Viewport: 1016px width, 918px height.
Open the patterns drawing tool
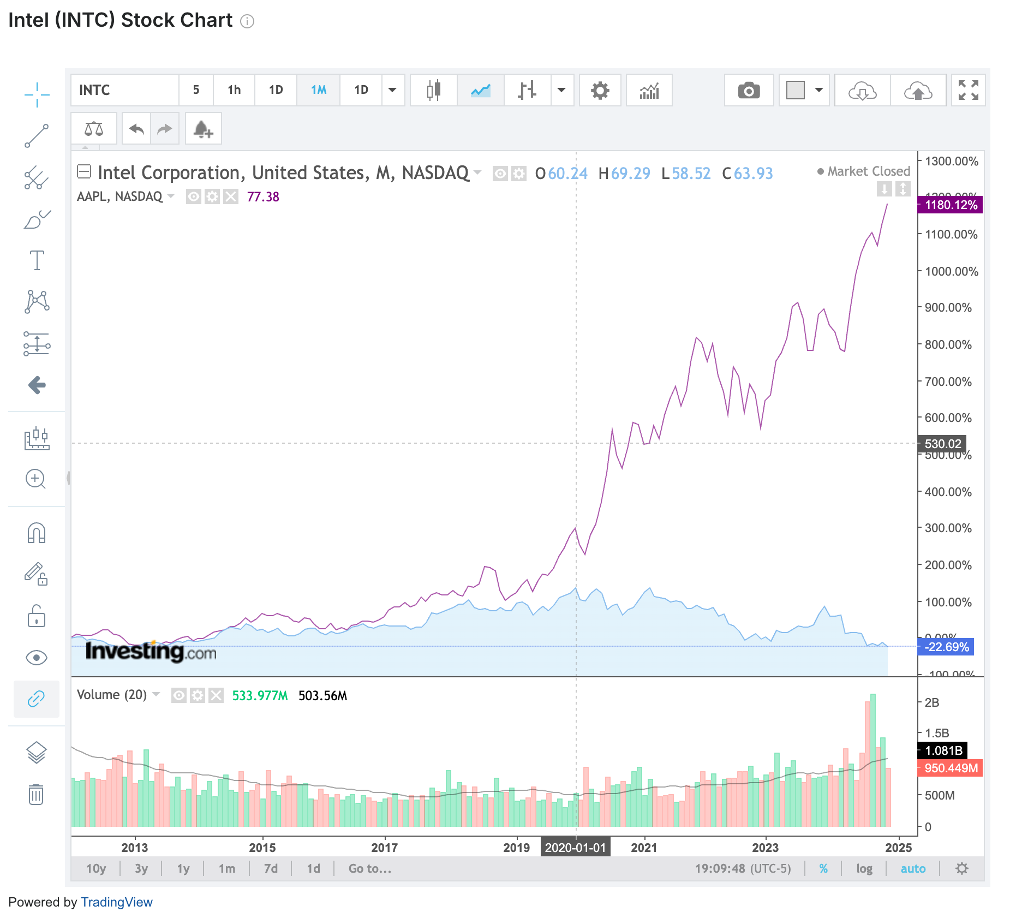point(37,301)
